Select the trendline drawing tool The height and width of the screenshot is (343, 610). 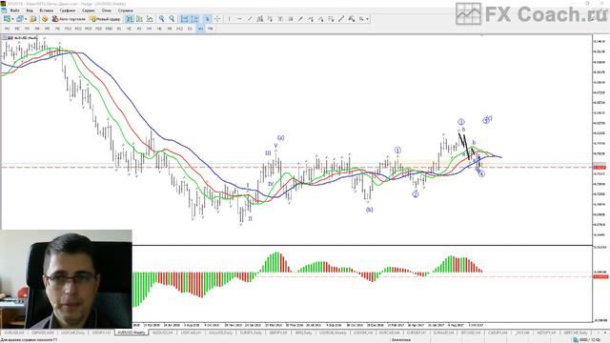click(250, 19)
